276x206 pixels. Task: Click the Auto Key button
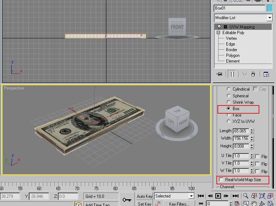point(144,196)
